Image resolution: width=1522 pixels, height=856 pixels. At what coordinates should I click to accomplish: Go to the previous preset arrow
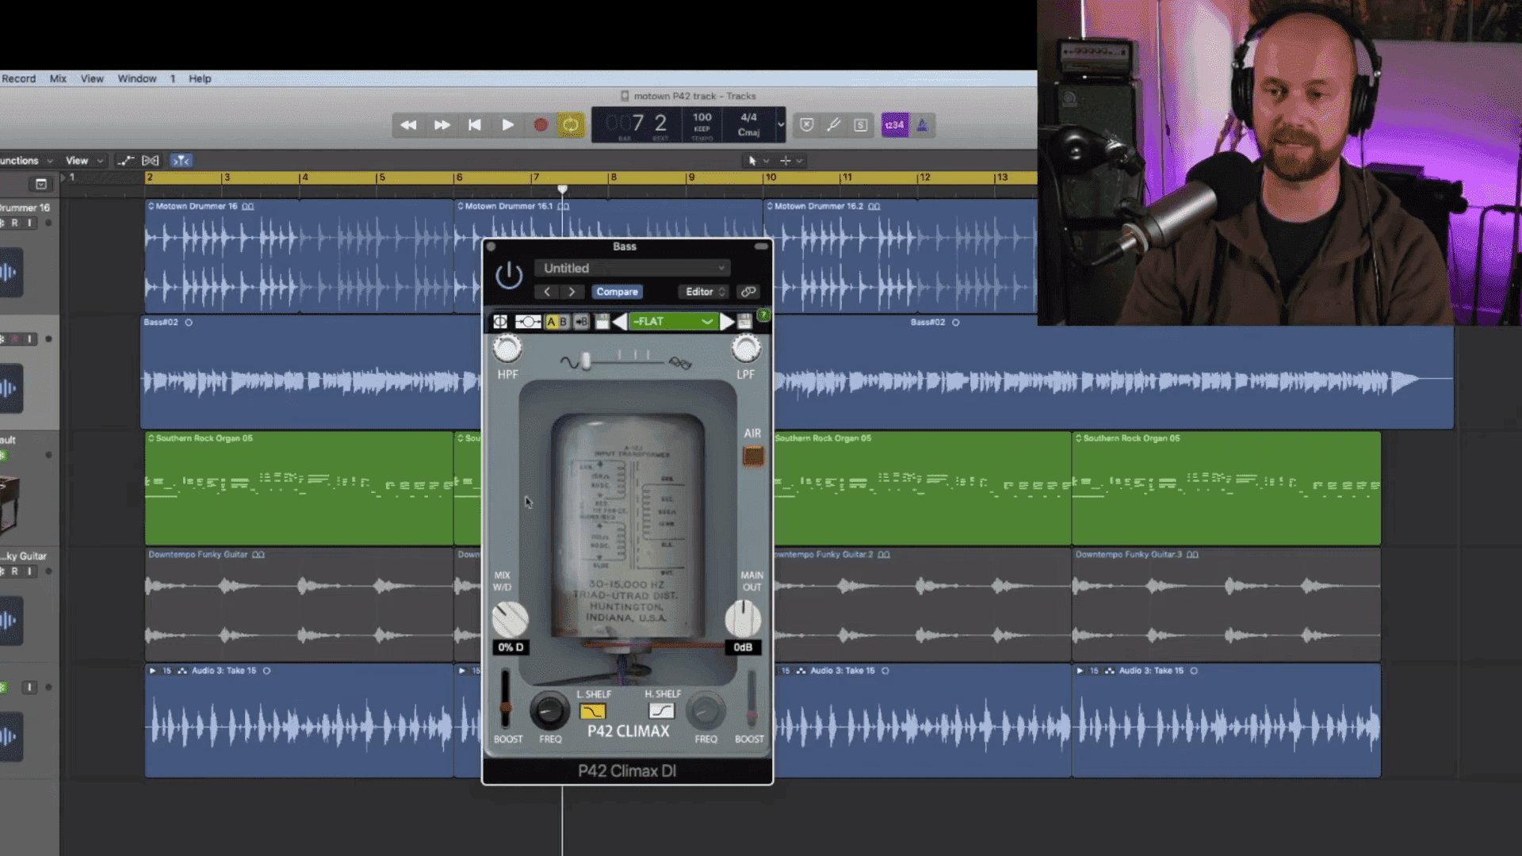(x=547, y=292)
